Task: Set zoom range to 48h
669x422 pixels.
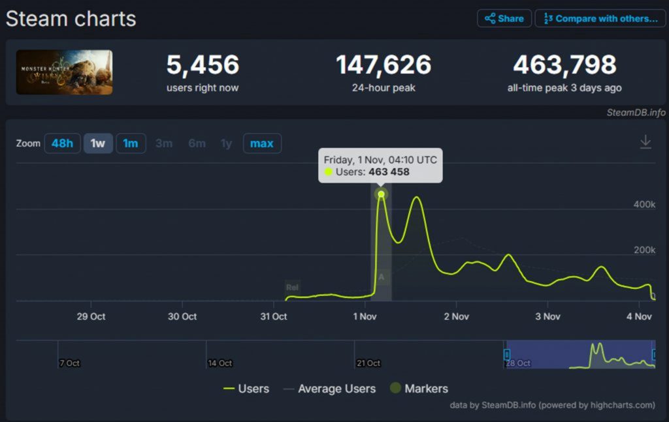Action: pyautogui.click(x=62, y=143)
